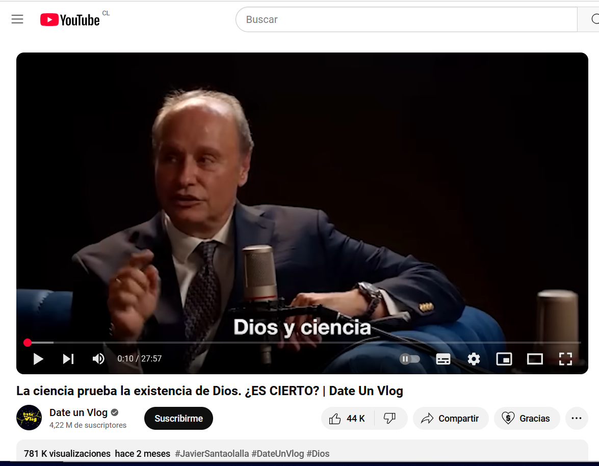The width and height of the screenshot is (599, 466).
Task: Enter full screen mode
Action: click(x=565, y=359)
